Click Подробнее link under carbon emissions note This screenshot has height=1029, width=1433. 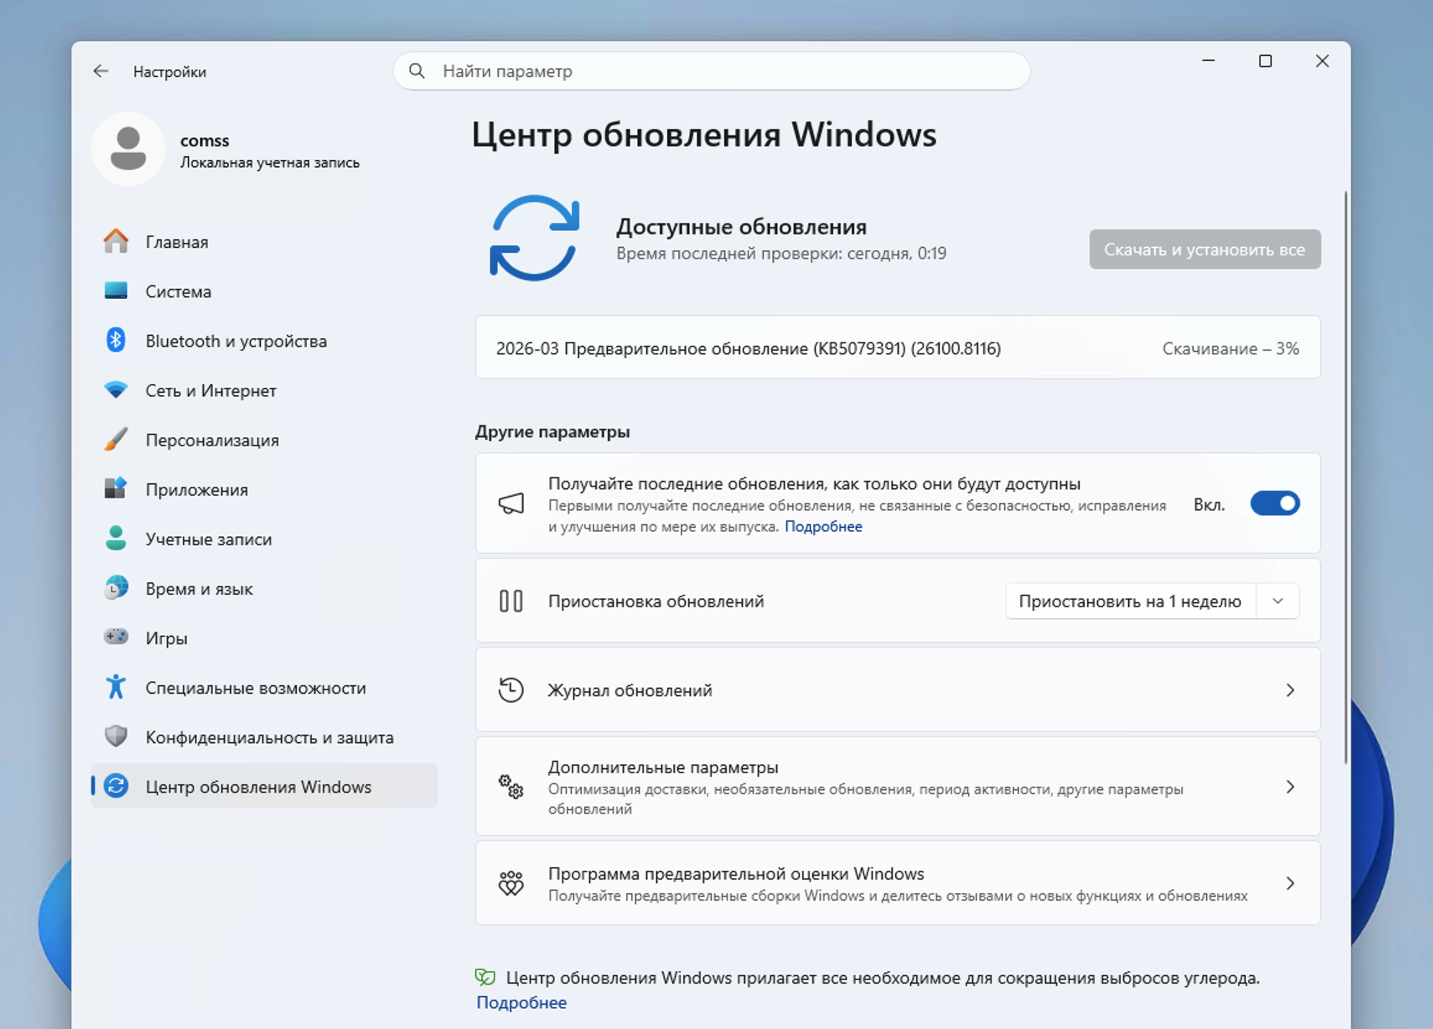point(521,1002)
